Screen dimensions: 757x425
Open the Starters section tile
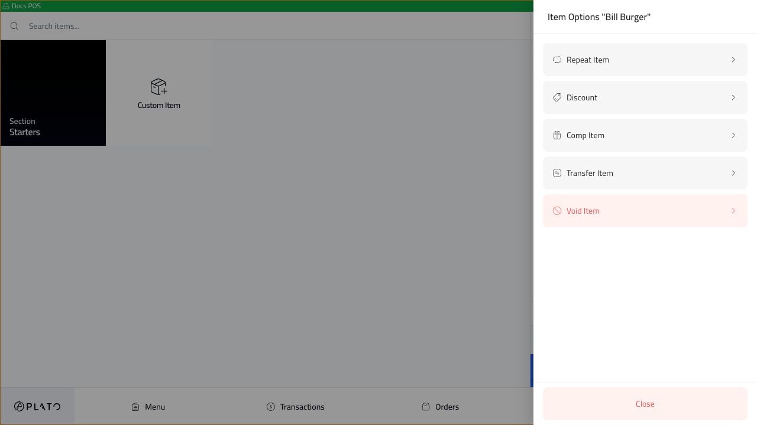[x=53, y=93]
